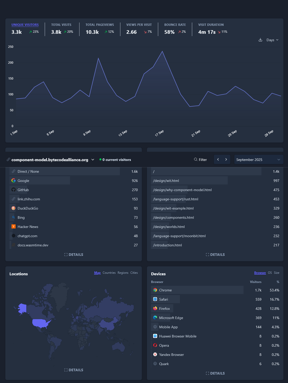
Task: Click the DuckDuckGo source icon
Action: click(x=14, y=208)
